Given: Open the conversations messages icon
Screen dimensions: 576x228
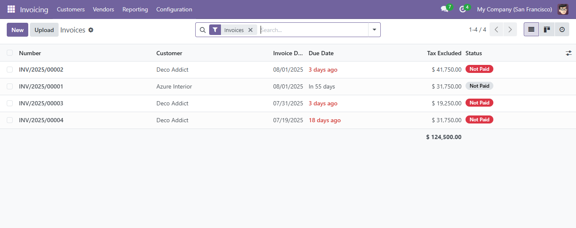Looking at the screenshot, I should [444, 9].
